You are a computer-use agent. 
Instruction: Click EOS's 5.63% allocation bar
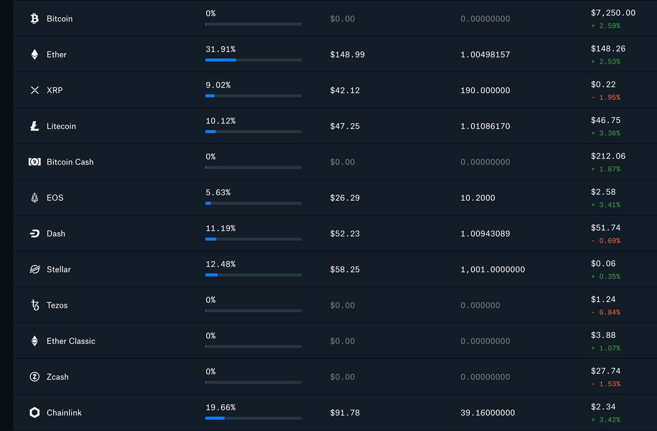pyautogui.click(x=254, y=203)
